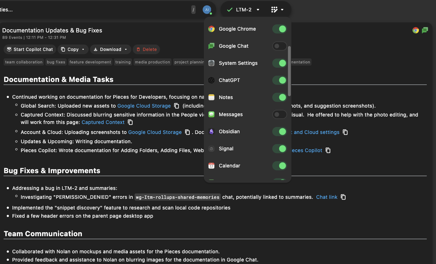Collapse the source apps grid dropdown
Screen dimensions: 436x264
click(x=277, y=10)
